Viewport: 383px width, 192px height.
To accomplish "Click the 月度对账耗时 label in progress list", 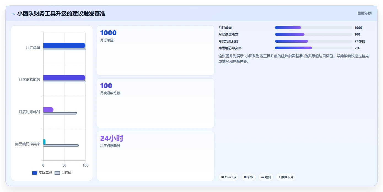I will pyautogui.click(x=228, y=41).
